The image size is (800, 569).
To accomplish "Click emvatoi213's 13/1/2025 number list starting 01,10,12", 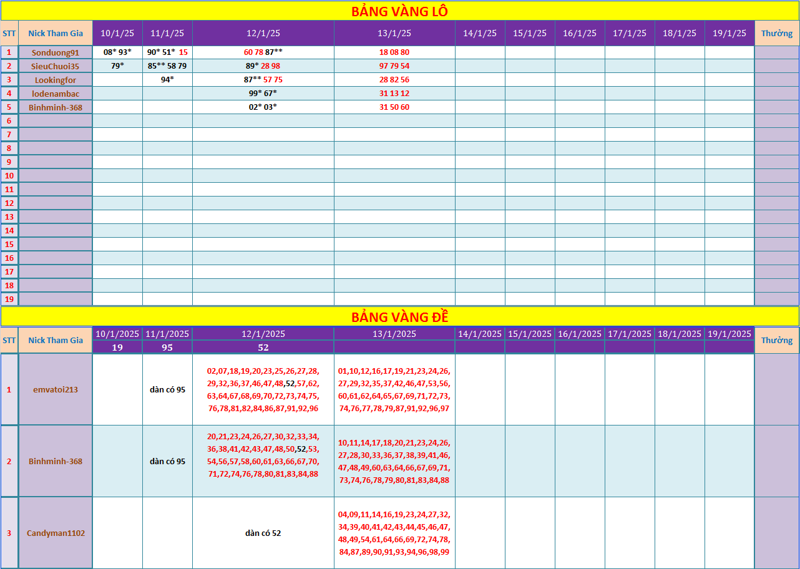I will point(394,390).
